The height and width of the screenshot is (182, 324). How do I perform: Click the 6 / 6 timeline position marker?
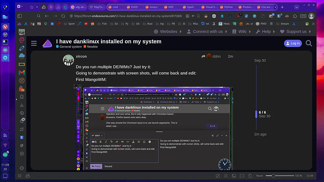pyautogui.click(x=262, y=112)
